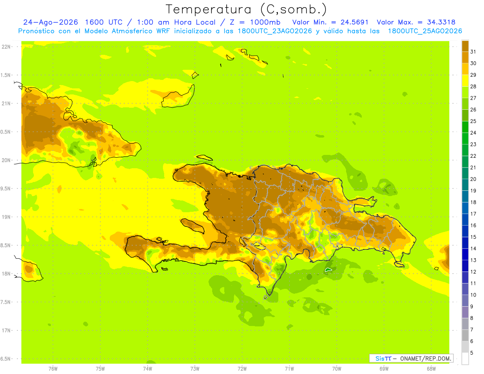Click the colorbar label "30"

point(473,63)
